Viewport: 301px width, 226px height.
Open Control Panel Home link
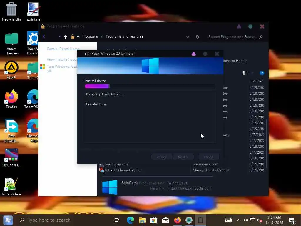pyautogui.click(x=63, y=49)
